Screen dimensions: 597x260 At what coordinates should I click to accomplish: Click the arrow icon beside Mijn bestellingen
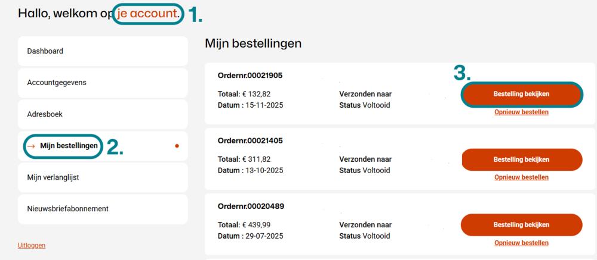[x=31, y=146]
